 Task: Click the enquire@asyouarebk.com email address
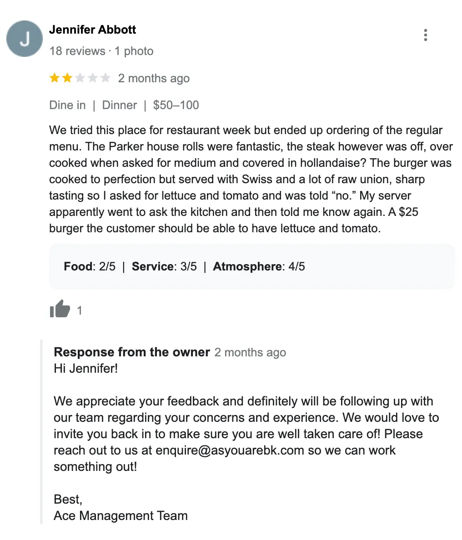(230, 450)
